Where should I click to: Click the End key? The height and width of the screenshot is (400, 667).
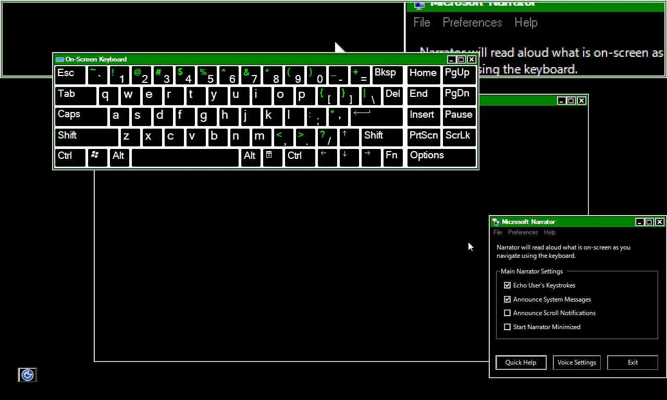click(424, 96)
